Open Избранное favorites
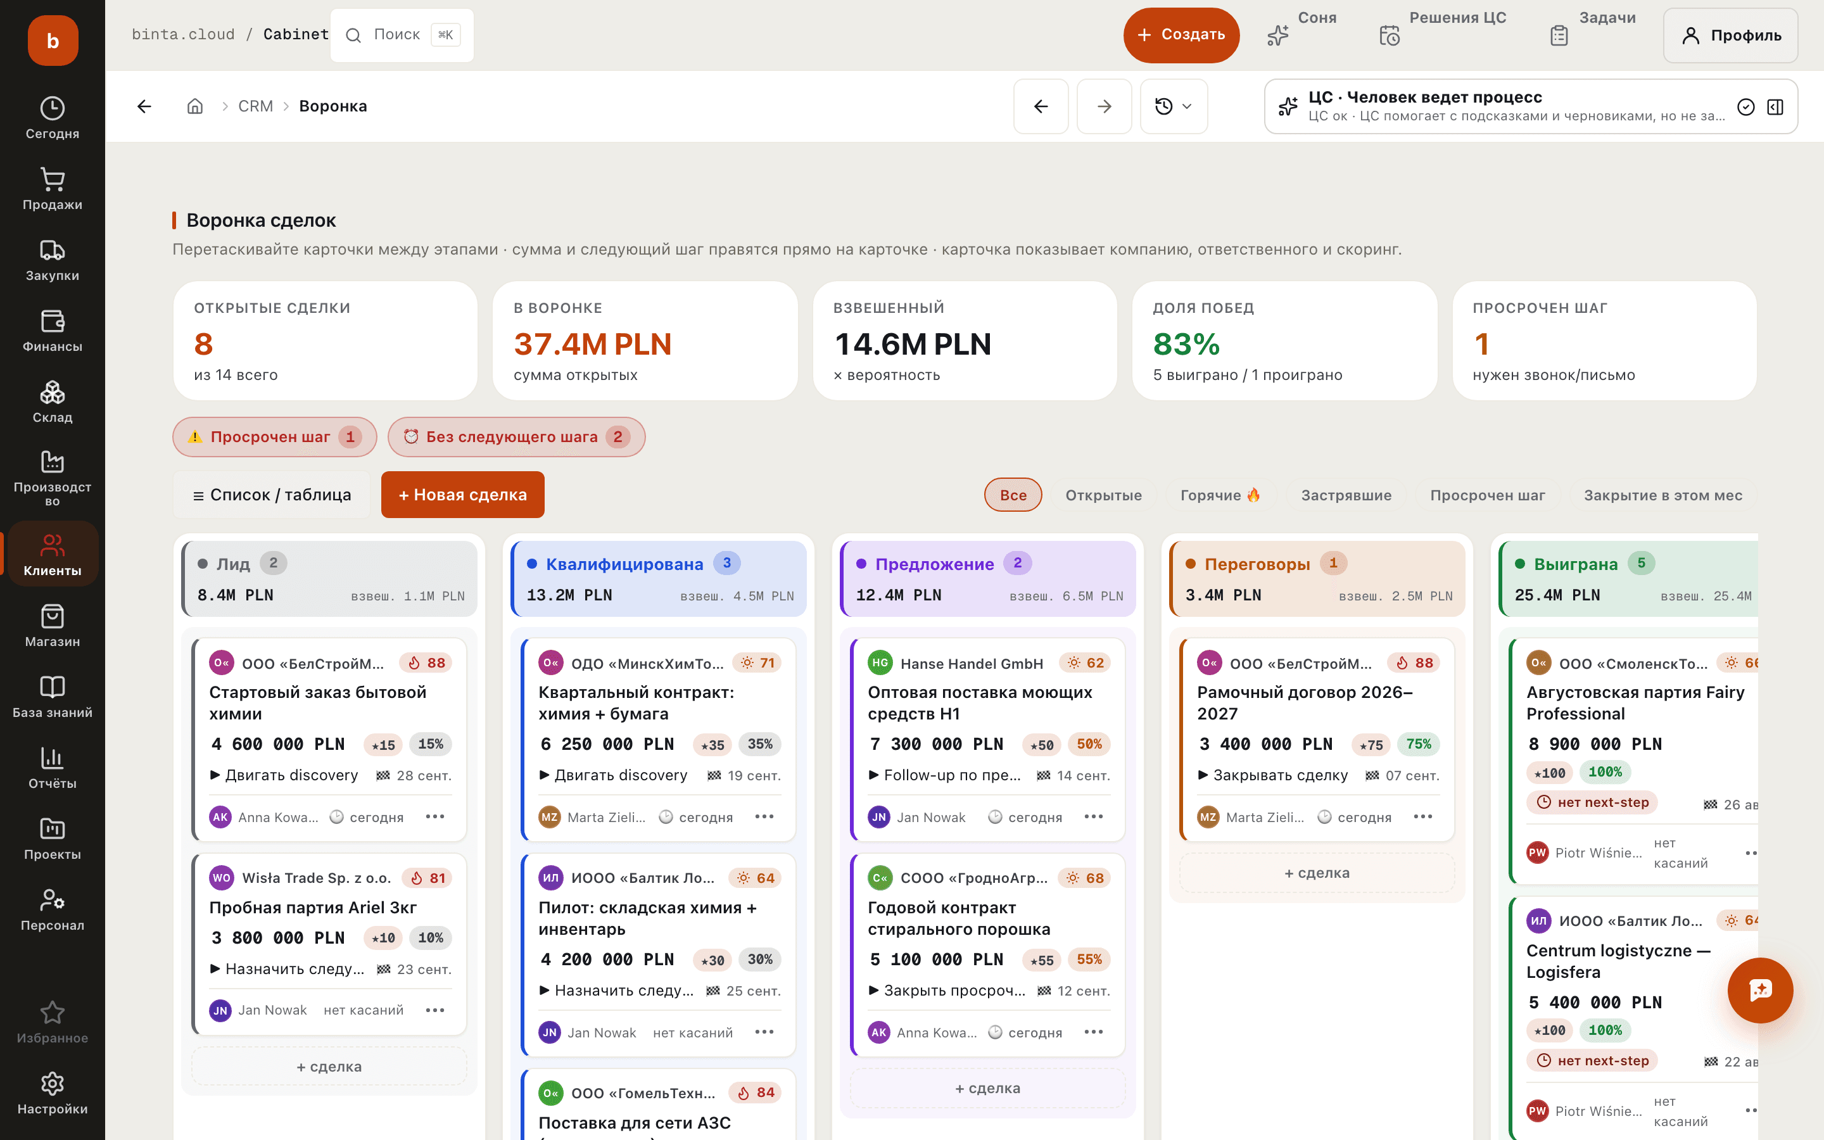This screenshot has width=1824, height=1140. coord(52,1023)
